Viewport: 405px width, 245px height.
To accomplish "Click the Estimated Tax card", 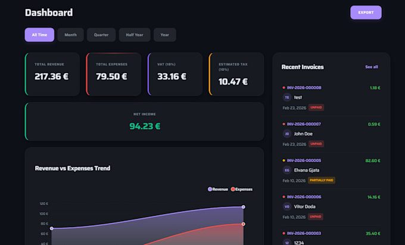I will [x=236, y=74].
